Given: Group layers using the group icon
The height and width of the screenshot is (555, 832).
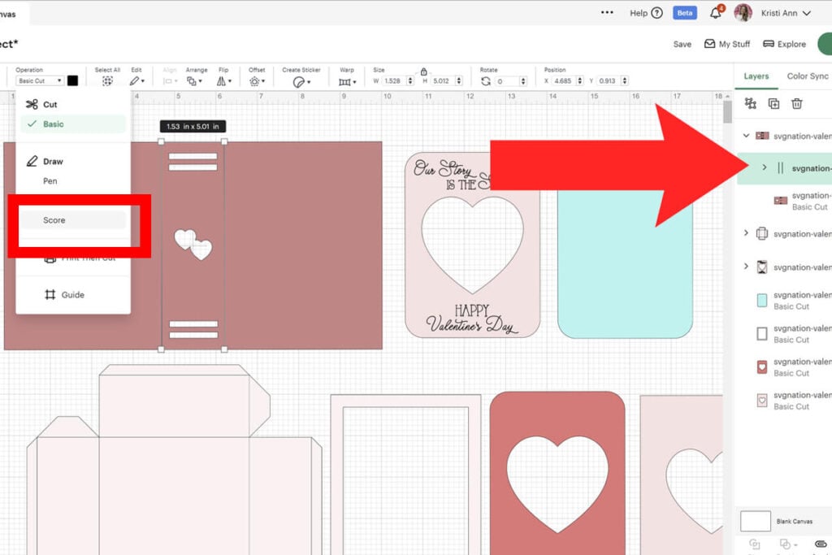Looking at the screenshot, I should point(748,103).
